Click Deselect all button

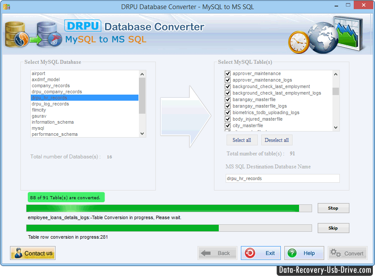pyautogui.click(x=277, y=140)
